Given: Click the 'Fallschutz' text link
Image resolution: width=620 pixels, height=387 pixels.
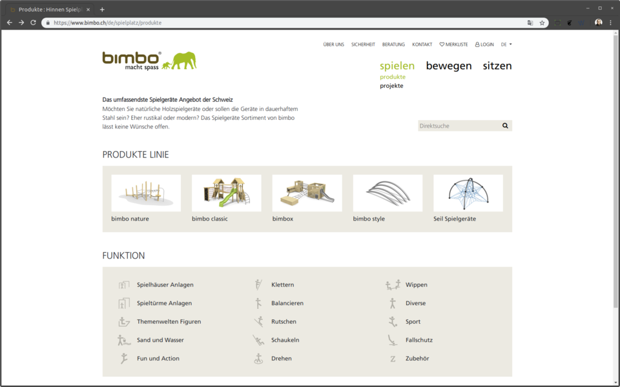Looking at the screenshot, I should tap(419, 340).
